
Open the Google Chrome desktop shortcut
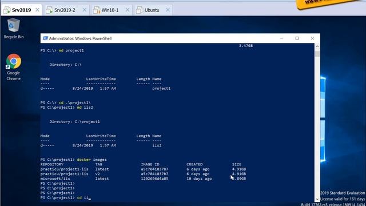click(14, 68)
